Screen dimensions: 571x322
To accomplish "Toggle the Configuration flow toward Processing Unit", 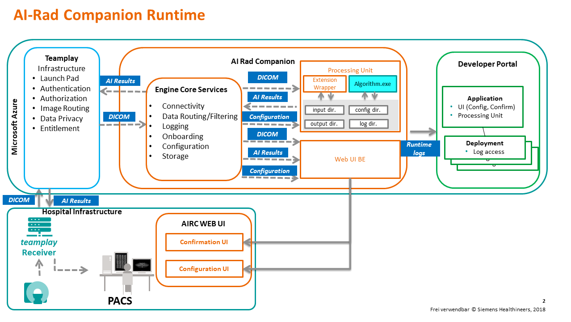I will click(269, 116).
